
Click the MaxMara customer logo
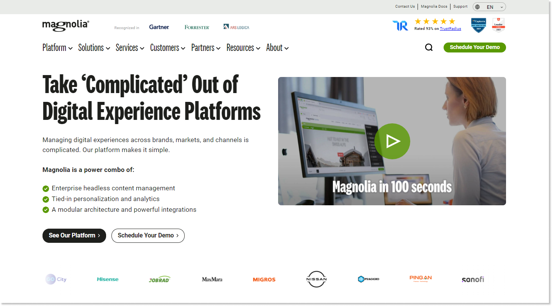(212, 279)
